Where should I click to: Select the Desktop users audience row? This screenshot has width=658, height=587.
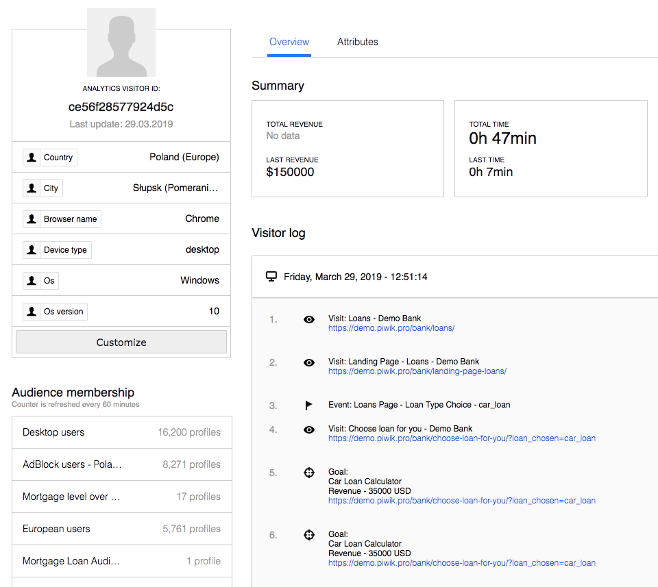click(x=121, y=432)
